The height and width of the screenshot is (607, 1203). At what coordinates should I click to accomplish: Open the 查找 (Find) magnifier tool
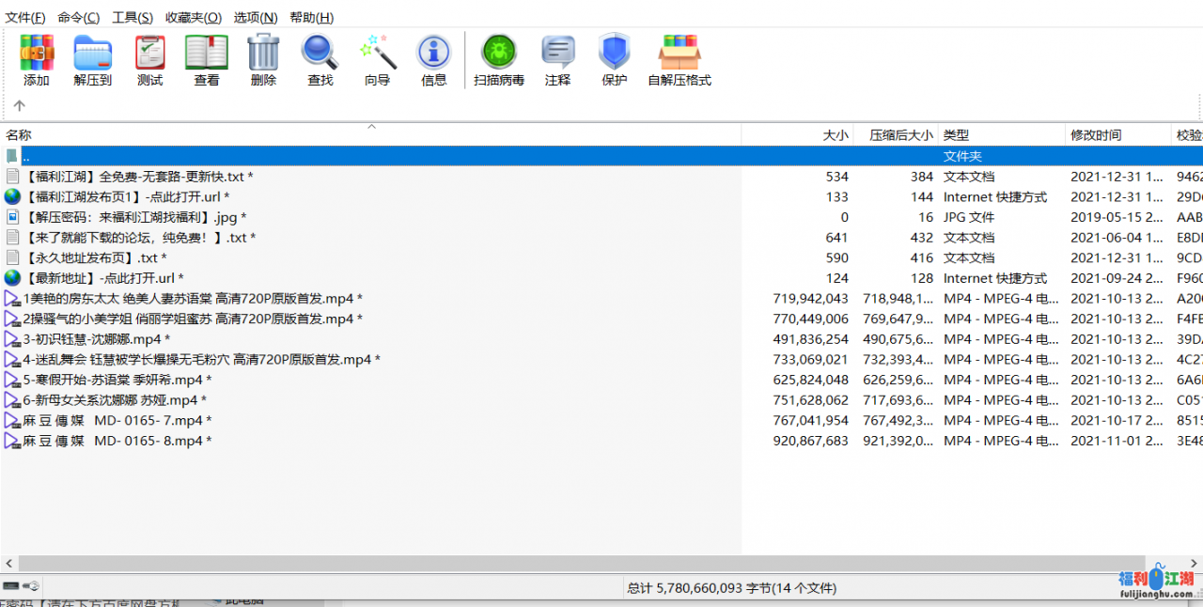[320, 59]
